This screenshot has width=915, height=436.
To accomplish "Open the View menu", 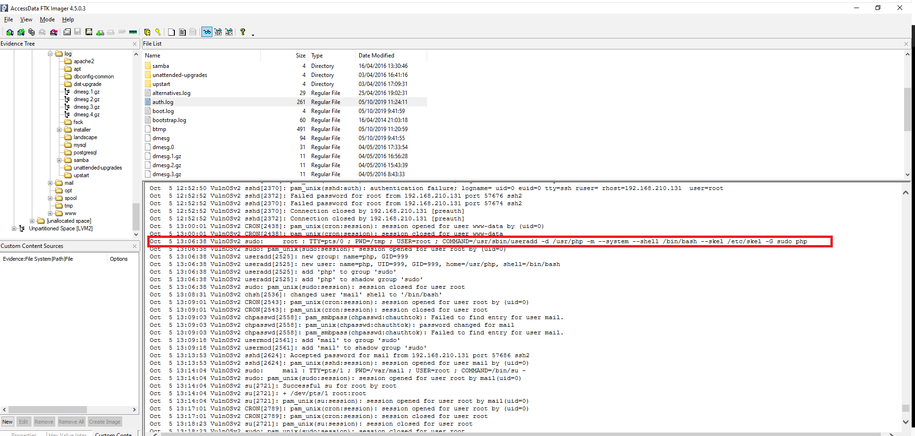I will click(26, 19).
